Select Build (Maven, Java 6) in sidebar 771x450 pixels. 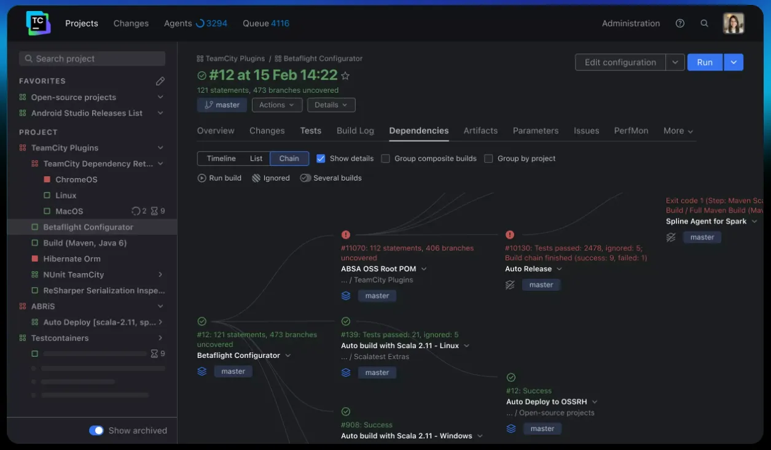(85, 243)
